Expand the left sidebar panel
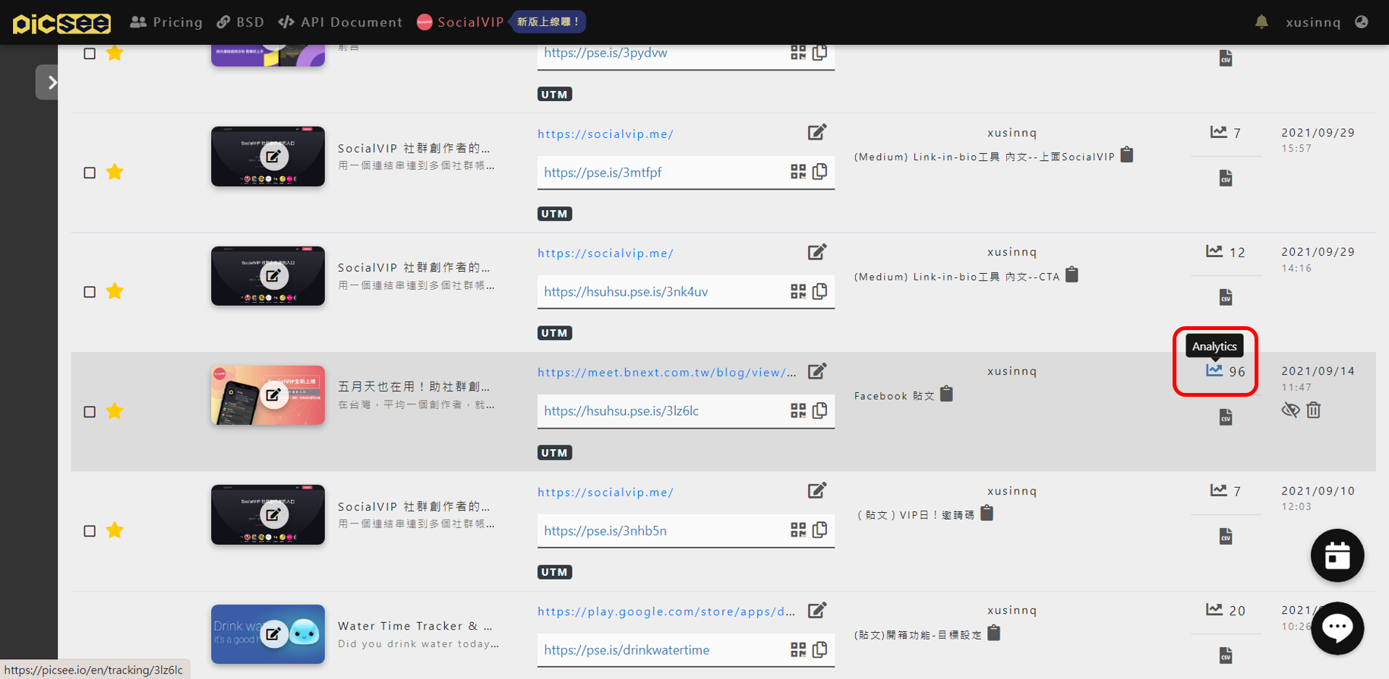 pos(48,82)
